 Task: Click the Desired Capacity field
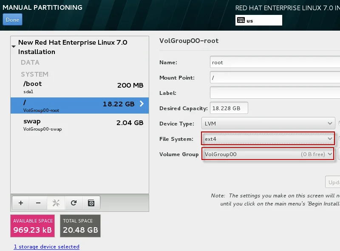[229, 108]
